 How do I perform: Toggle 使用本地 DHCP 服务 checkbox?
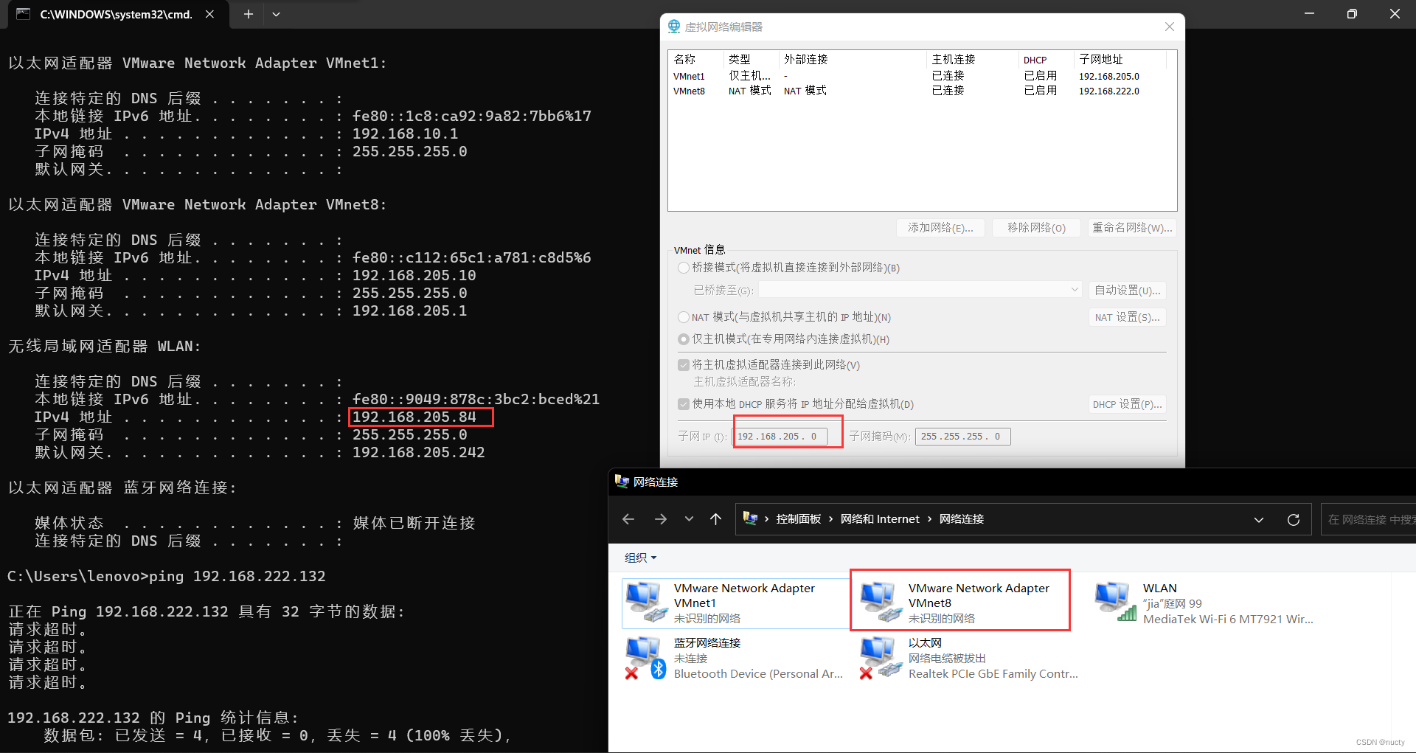(684, 404)
